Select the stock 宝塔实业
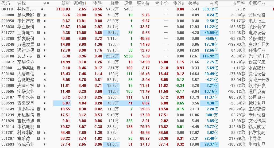 pyautogui.click(x=26, y=91)
